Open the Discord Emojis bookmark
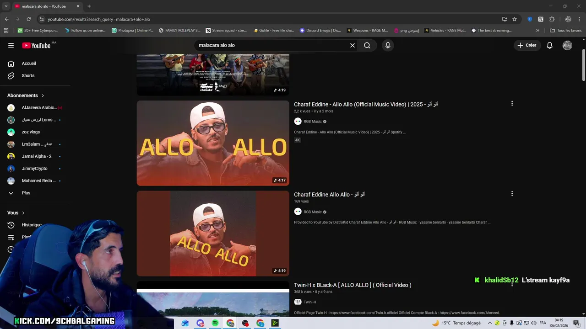The height and width of the screenshot is (329, 586). click(320, 31)
